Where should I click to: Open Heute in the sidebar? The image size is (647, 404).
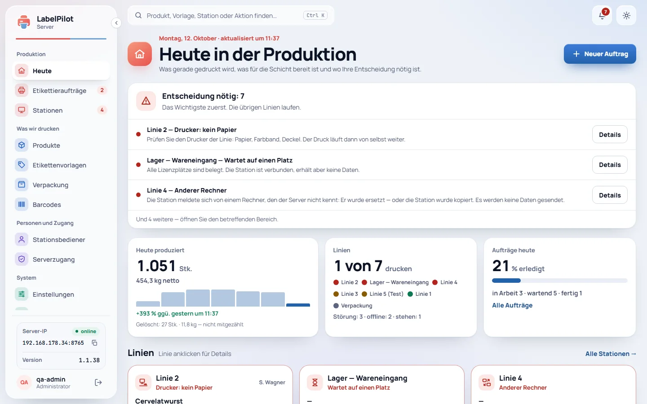click(x=61, y=71)
